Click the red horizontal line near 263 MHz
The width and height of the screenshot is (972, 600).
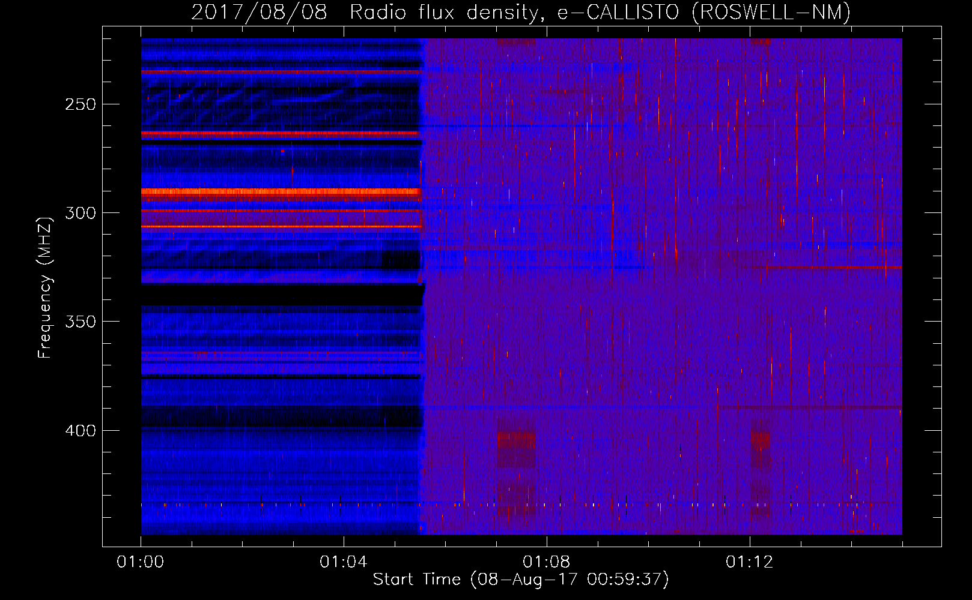279,134
